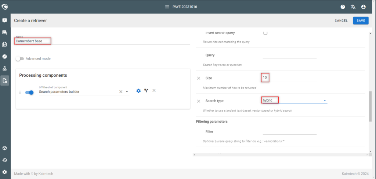Open the language translation icon
Viewport: 376px width, 179px height.
[x=353, y=7]
